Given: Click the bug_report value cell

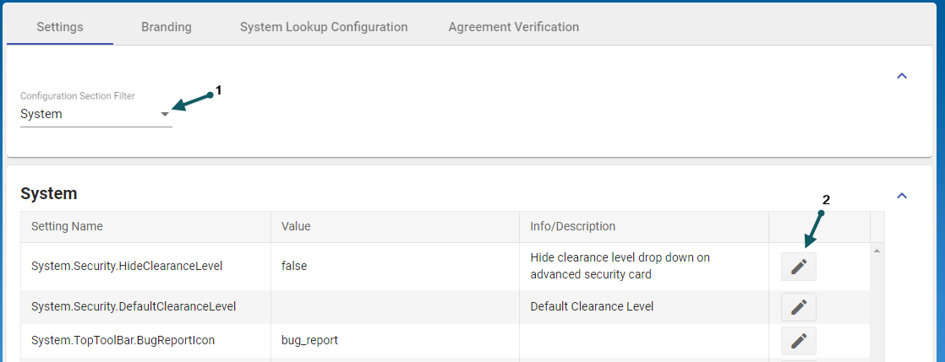Looking at the screenshot, I should (x=309, y=340).
